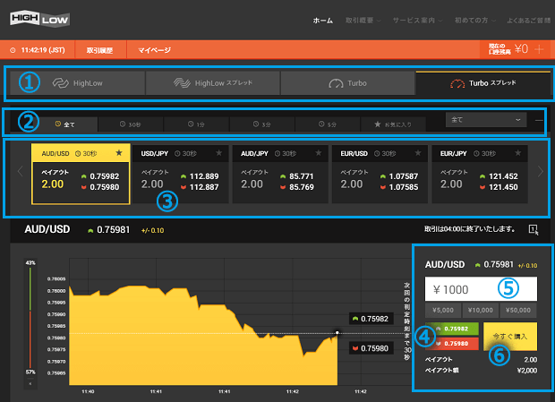Show お気に入り favorites tab
The height and width of the screenshot is (402, 555).
click(393, 124)
